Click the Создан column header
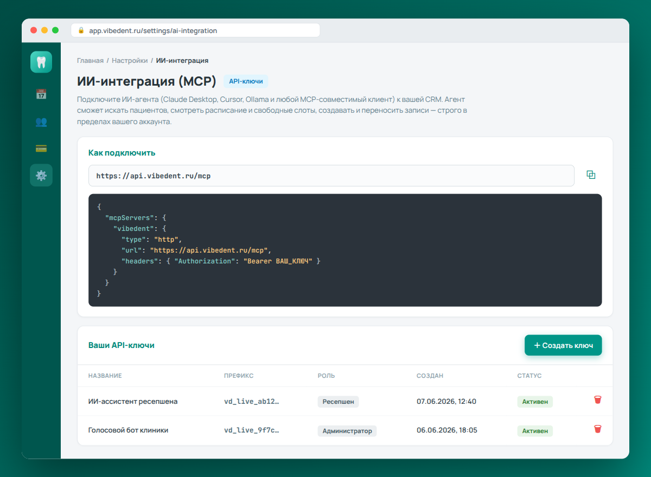Screen dimensions: 651x477 [x=430, y=376]
